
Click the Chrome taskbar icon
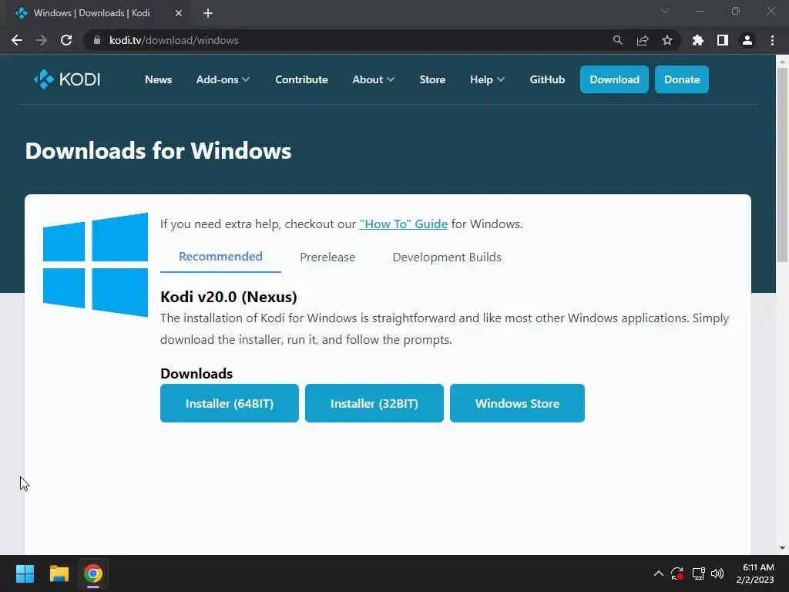[x=93, y=573]
